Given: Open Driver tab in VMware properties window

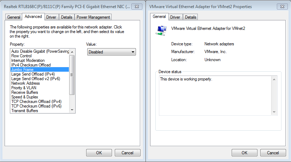Looking at the screenshot, I should 175,17.
